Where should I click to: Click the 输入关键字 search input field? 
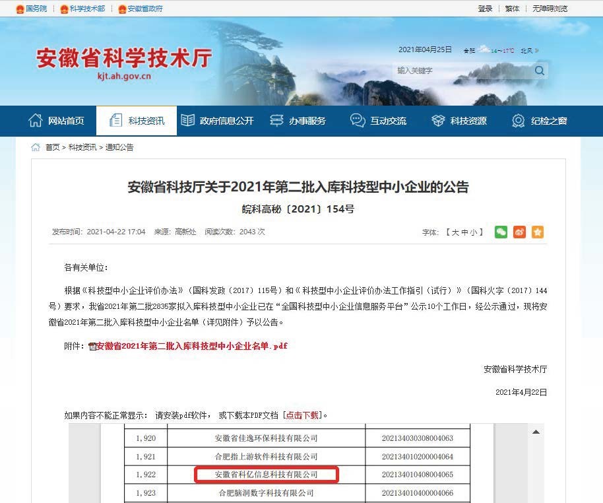click(x=462, y=71)
